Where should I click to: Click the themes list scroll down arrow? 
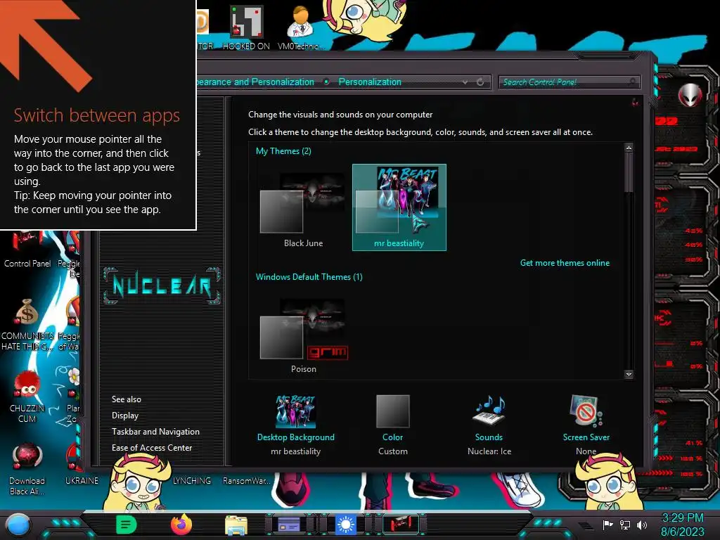click(x=629, y=374)
